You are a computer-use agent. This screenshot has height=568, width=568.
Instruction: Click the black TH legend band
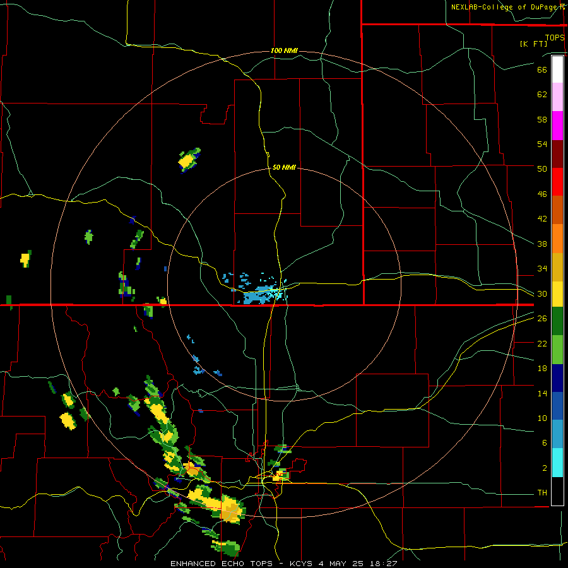point(557,491)
